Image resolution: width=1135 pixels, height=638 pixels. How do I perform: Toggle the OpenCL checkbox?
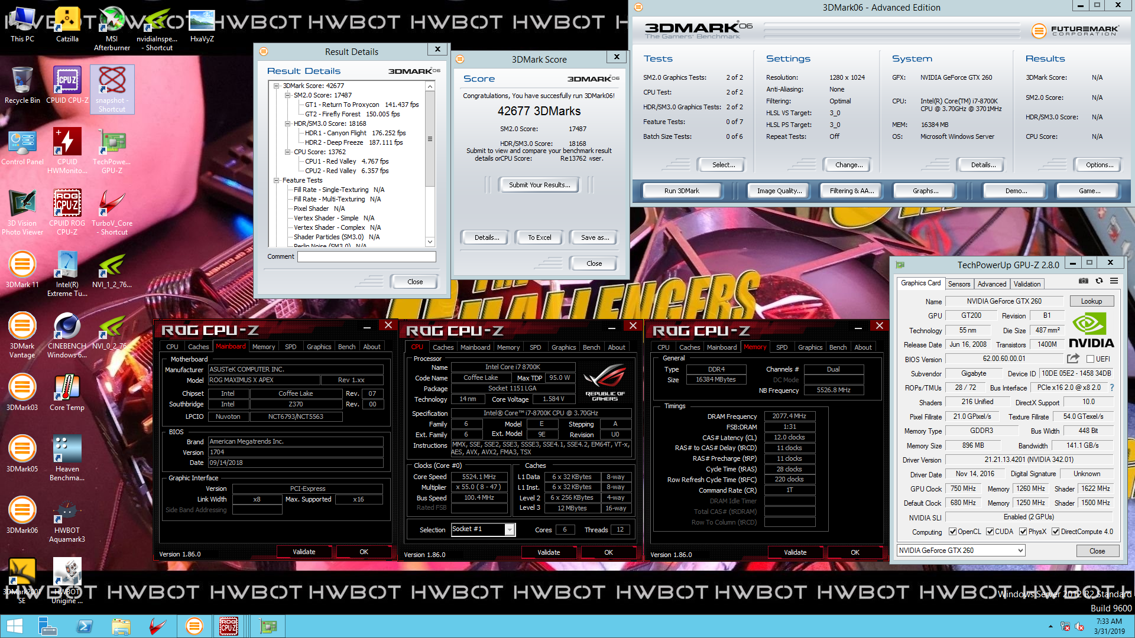[952, 532]
